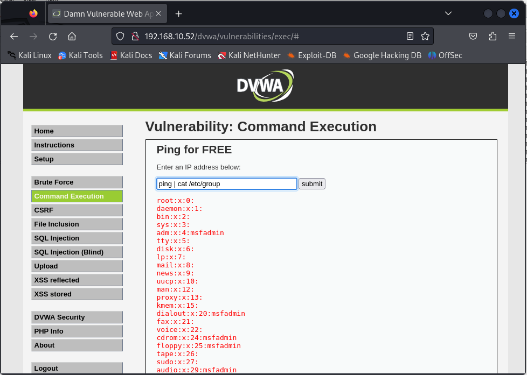Open Exploit-DB bookmark
This screenshot has width=527, height=375.
(311, 55)
